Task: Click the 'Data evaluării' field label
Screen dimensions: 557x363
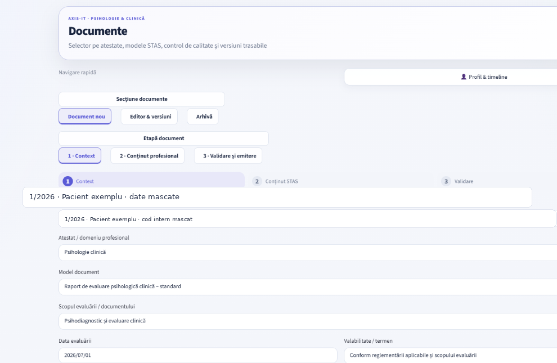Action: (x=75, y=341)
